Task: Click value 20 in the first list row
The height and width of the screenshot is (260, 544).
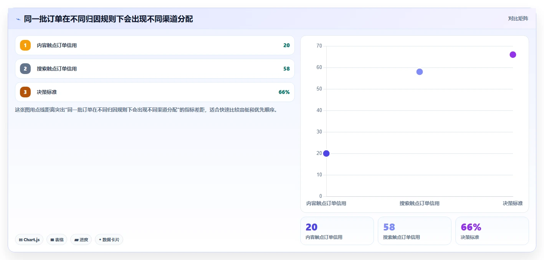Action: point(286,45)
